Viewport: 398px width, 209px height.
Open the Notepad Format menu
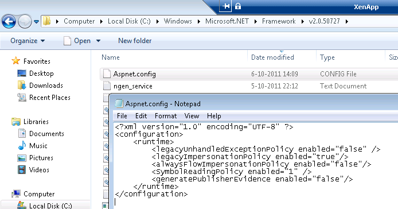click(166, 116)
